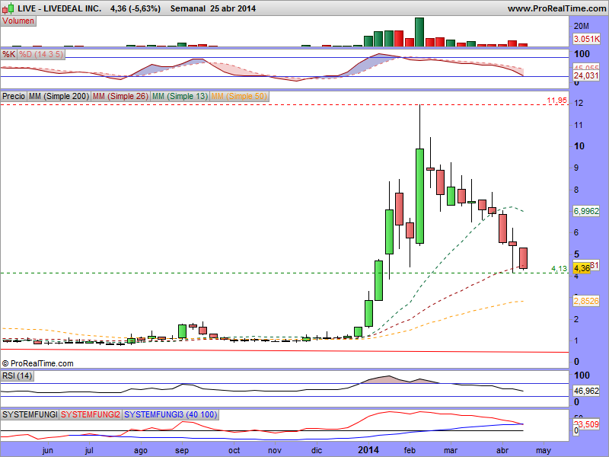Image resolution: width=609 pixels, height=457 pixels.
Task: Click the © ProRealTime.com copyright text
Action: (x=37, y=363)
